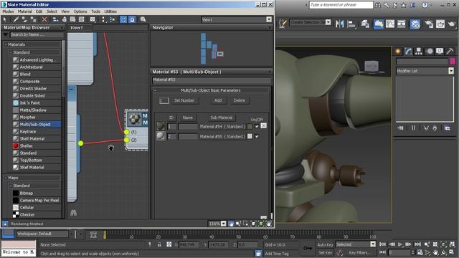Click the Add sub-material button
Screen dimensions: 459x258
point(218,100)
